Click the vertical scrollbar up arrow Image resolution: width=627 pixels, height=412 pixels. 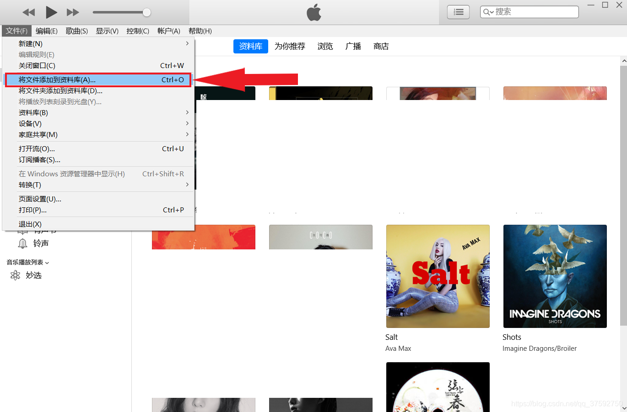(x=624, y=61)
